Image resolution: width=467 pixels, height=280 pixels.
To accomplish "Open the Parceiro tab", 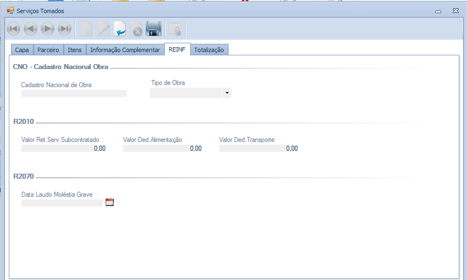I will tap(48, 49).
